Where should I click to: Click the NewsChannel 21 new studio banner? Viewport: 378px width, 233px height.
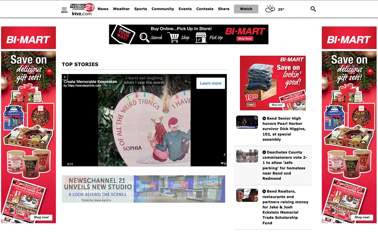(143, 189)
